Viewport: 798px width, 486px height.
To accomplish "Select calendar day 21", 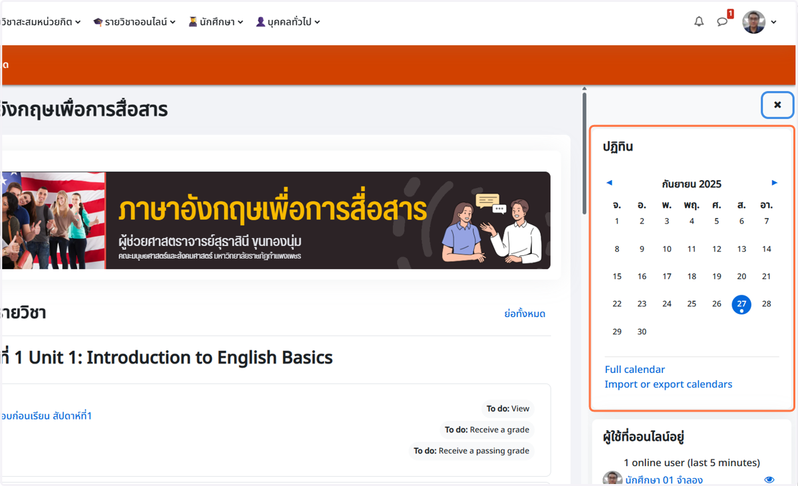I will pos(767,277).
